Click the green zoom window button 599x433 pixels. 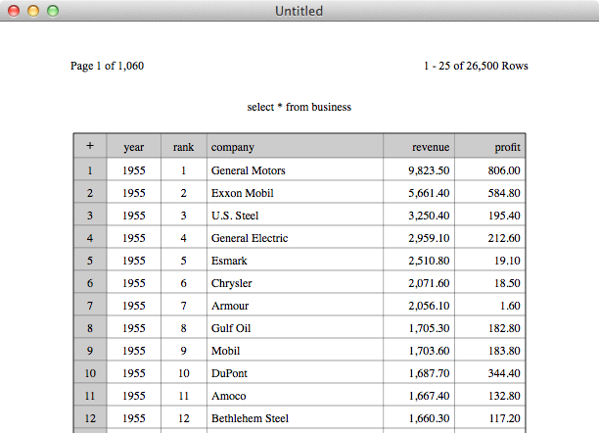[x=53, y=11]
